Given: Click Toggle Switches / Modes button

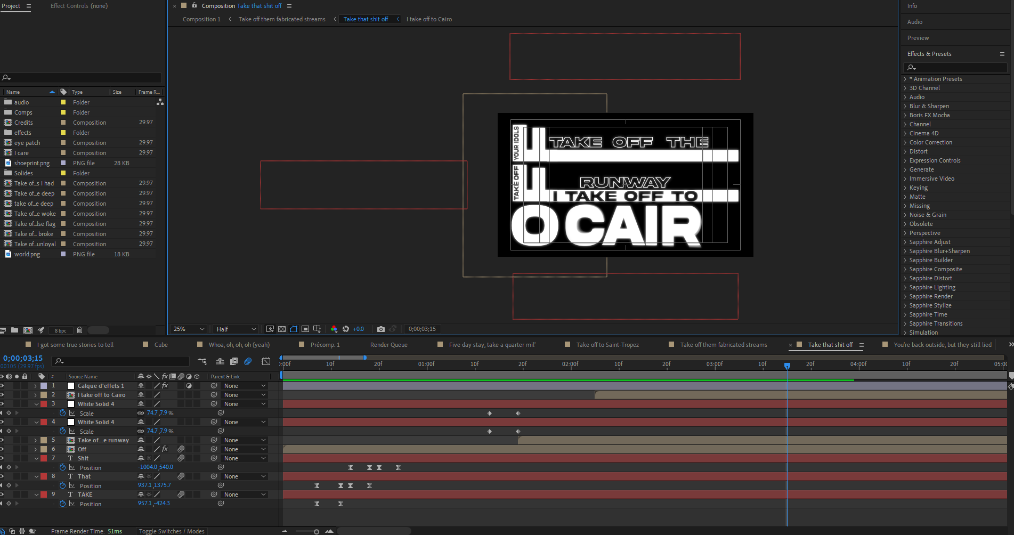Looking at the screenshot, I should (x=172, y=531).
